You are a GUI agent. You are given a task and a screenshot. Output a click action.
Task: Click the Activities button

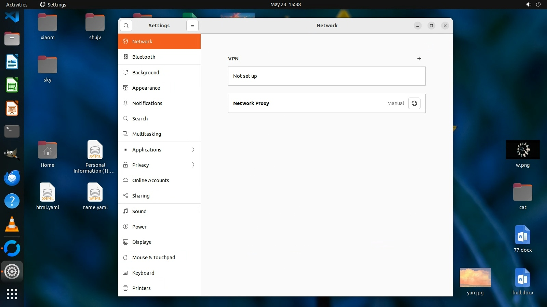(17, 4)
